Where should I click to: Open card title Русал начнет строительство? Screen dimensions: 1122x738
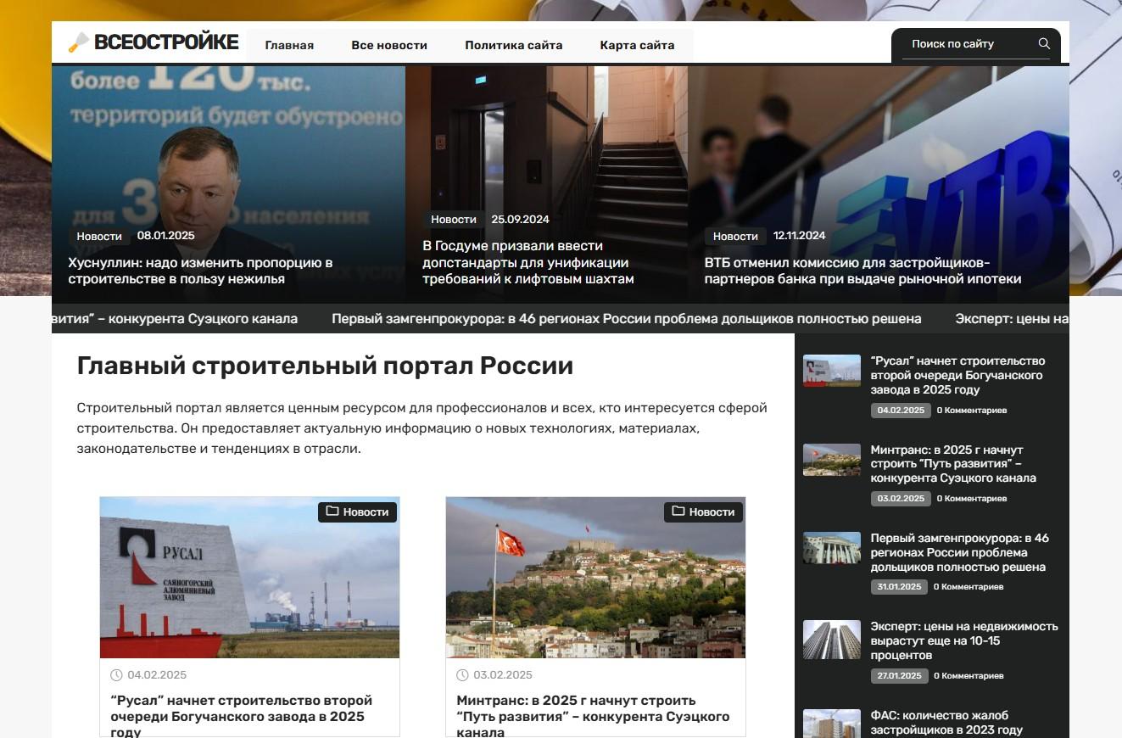(242, 716)
